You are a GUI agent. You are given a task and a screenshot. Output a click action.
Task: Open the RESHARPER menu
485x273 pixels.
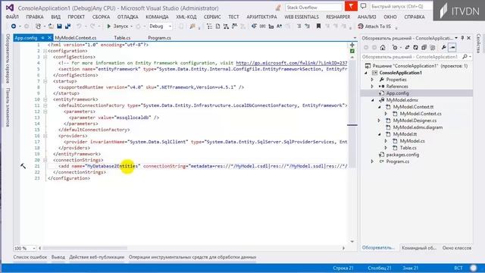pyautogui.click(x=338, y=17)
